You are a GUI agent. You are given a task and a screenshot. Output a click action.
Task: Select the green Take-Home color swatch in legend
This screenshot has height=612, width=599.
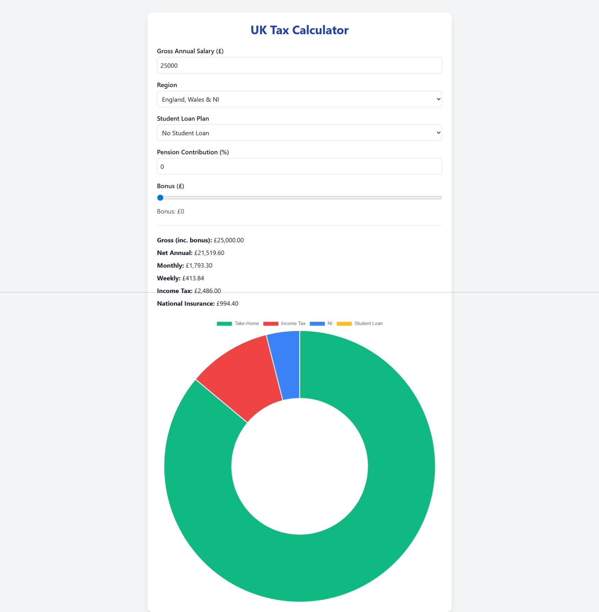[224, 323]
